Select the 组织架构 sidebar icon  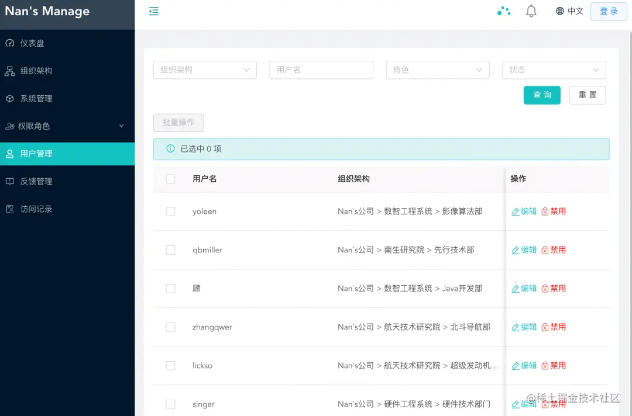[x=11, y=71]
